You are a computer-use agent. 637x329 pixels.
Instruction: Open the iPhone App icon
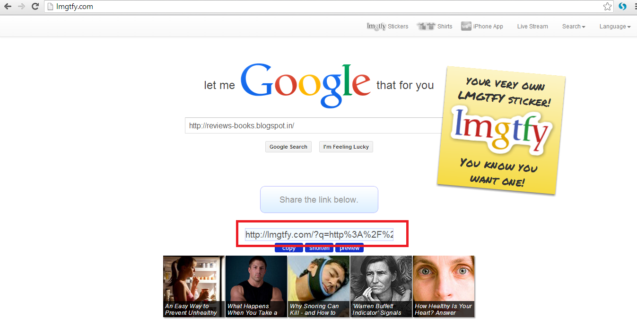(466, 27)
